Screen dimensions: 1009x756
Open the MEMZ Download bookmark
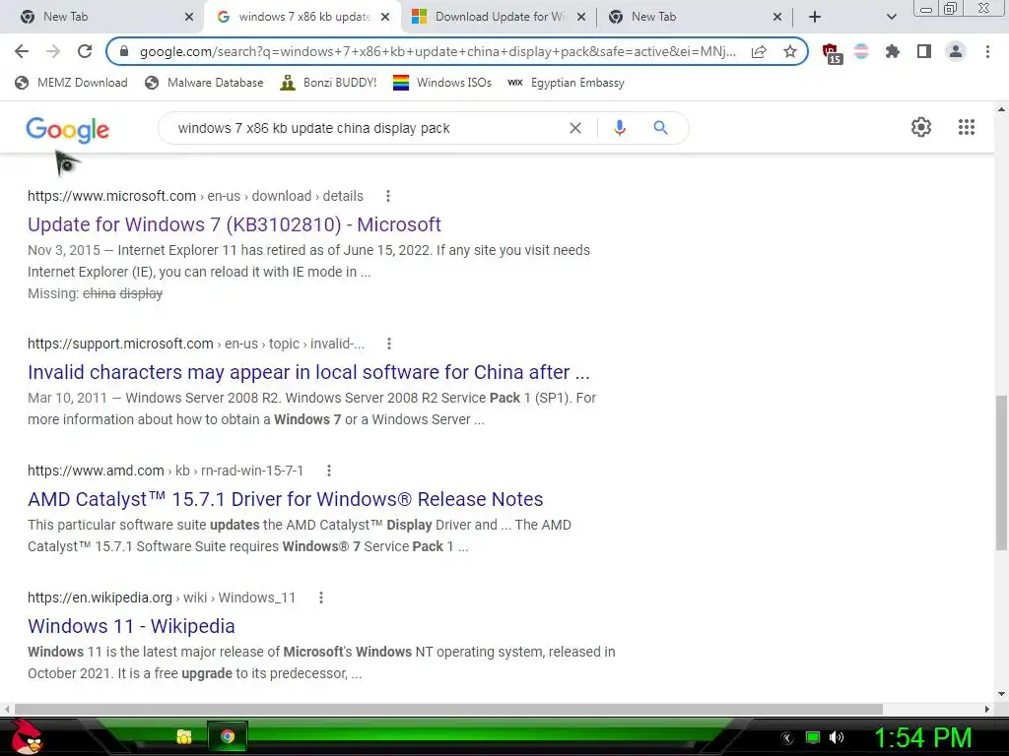click(71, 83)
